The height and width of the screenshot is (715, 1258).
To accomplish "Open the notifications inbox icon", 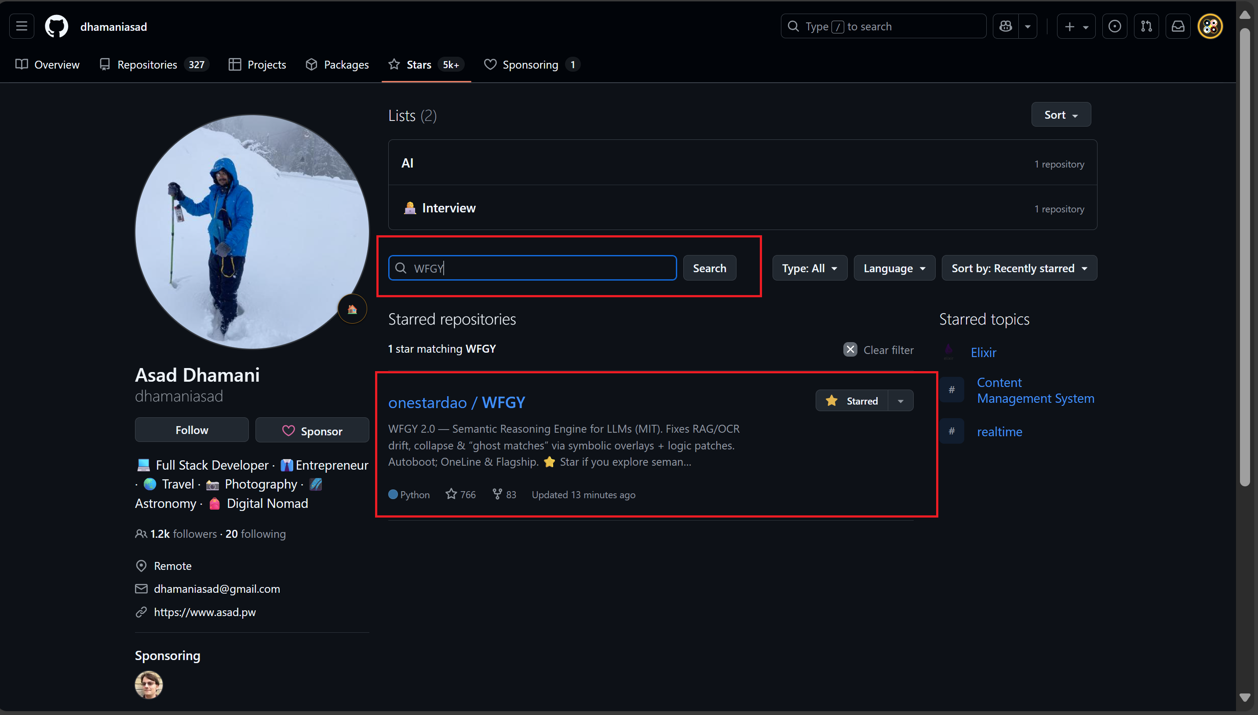I will [1178, 26].
